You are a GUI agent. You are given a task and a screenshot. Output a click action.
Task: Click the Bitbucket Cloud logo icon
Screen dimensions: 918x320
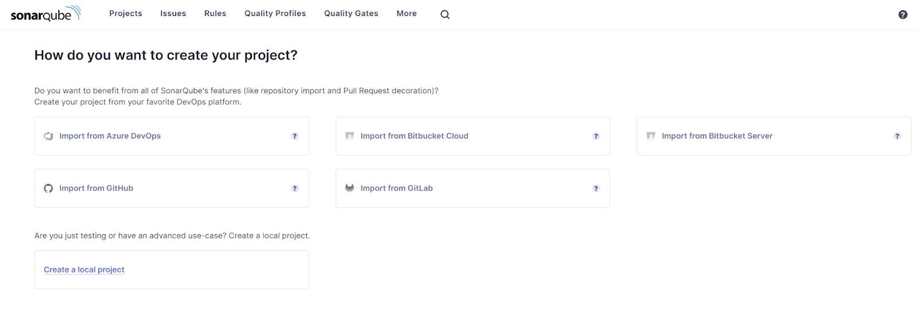point(349,136)
